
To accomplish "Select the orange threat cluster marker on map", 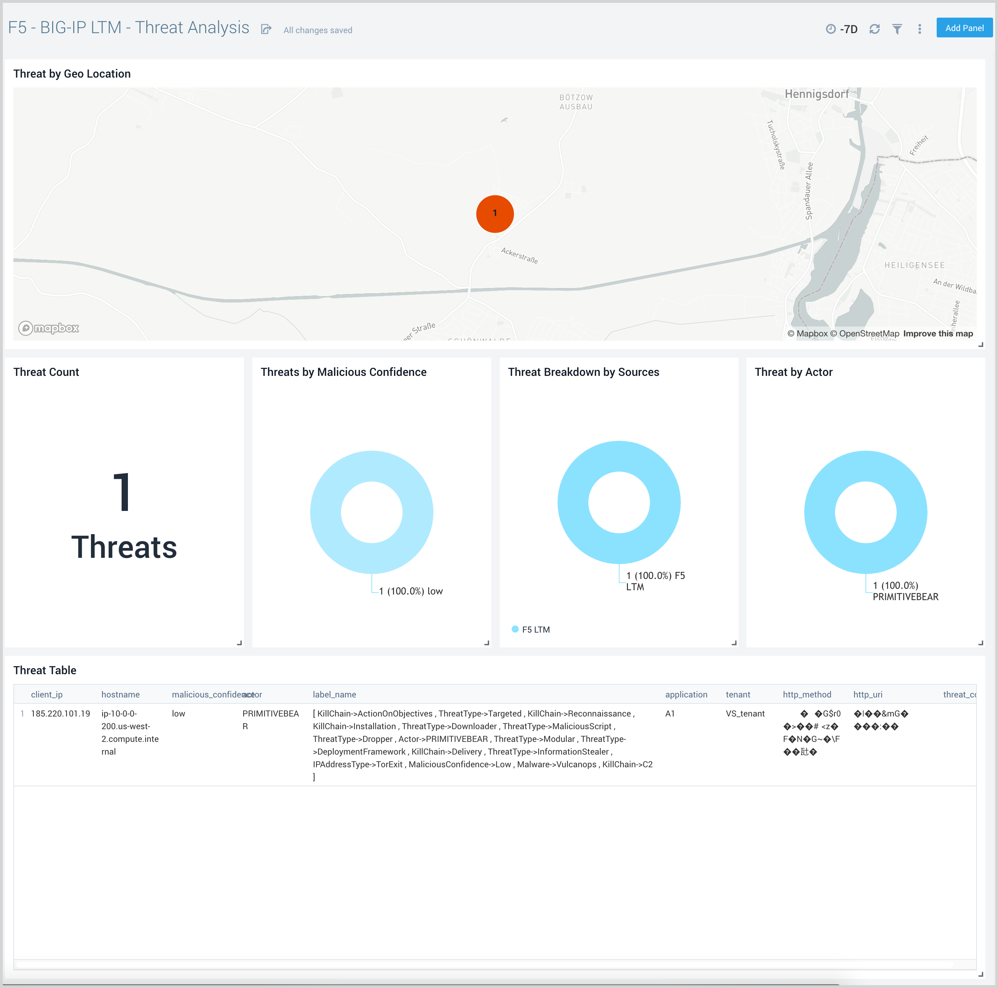I will click(494, 213).
